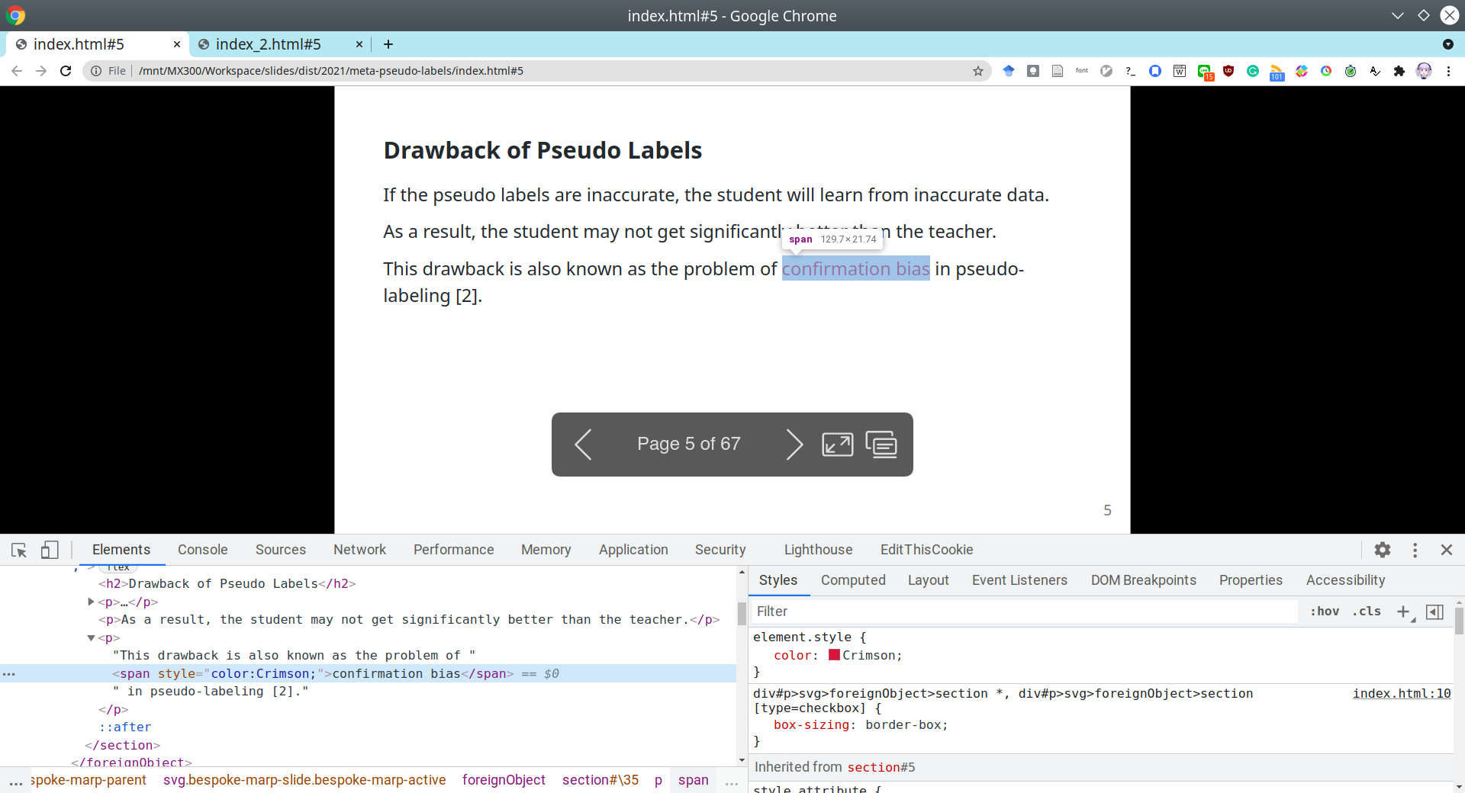Viewport: 1465px width, 793px height.
Task: Click the index.html:10 stylesheet link
Action: point(1401,694)
